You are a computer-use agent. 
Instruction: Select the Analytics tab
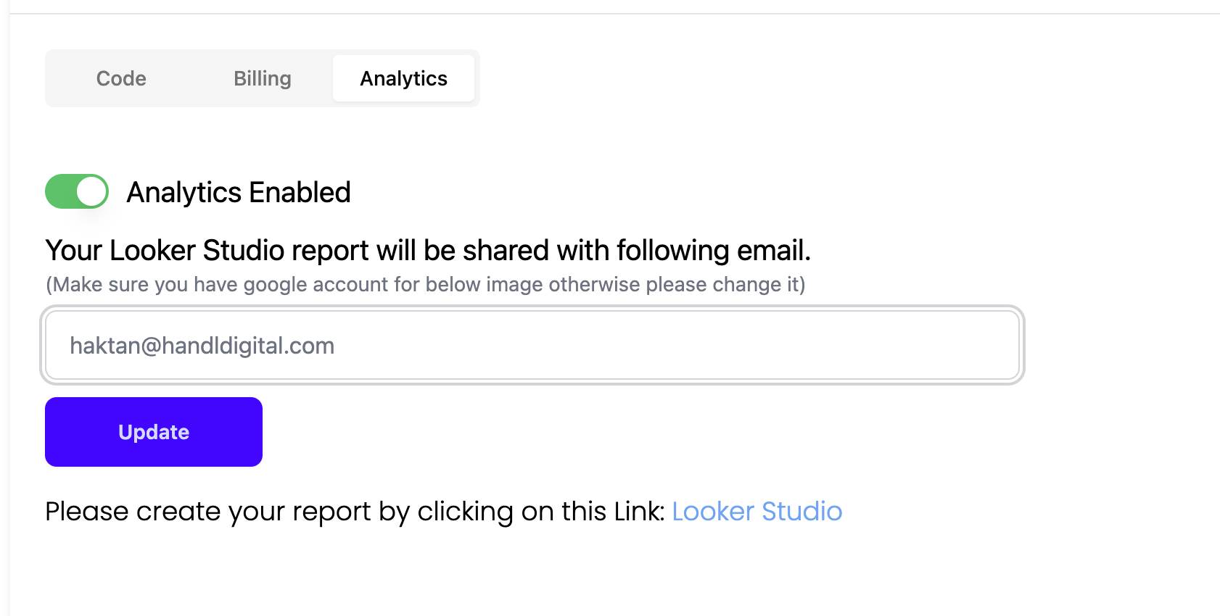403,78
